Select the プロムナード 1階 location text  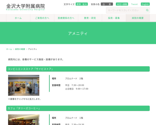pyautogui.click(x=74, y=118)
